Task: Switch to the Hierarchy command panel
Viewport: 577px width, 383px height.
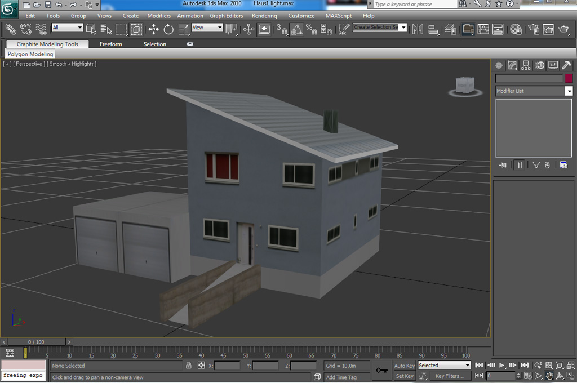Action: pyautogui.click(x=526, y=66)
